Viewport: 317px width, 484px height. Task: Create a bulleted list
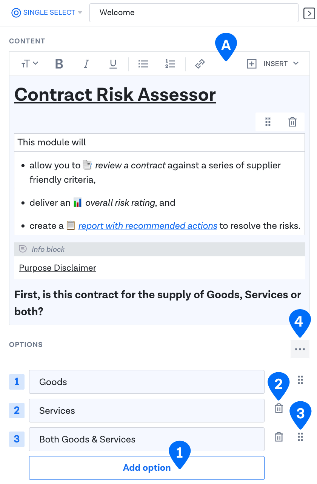143,64
